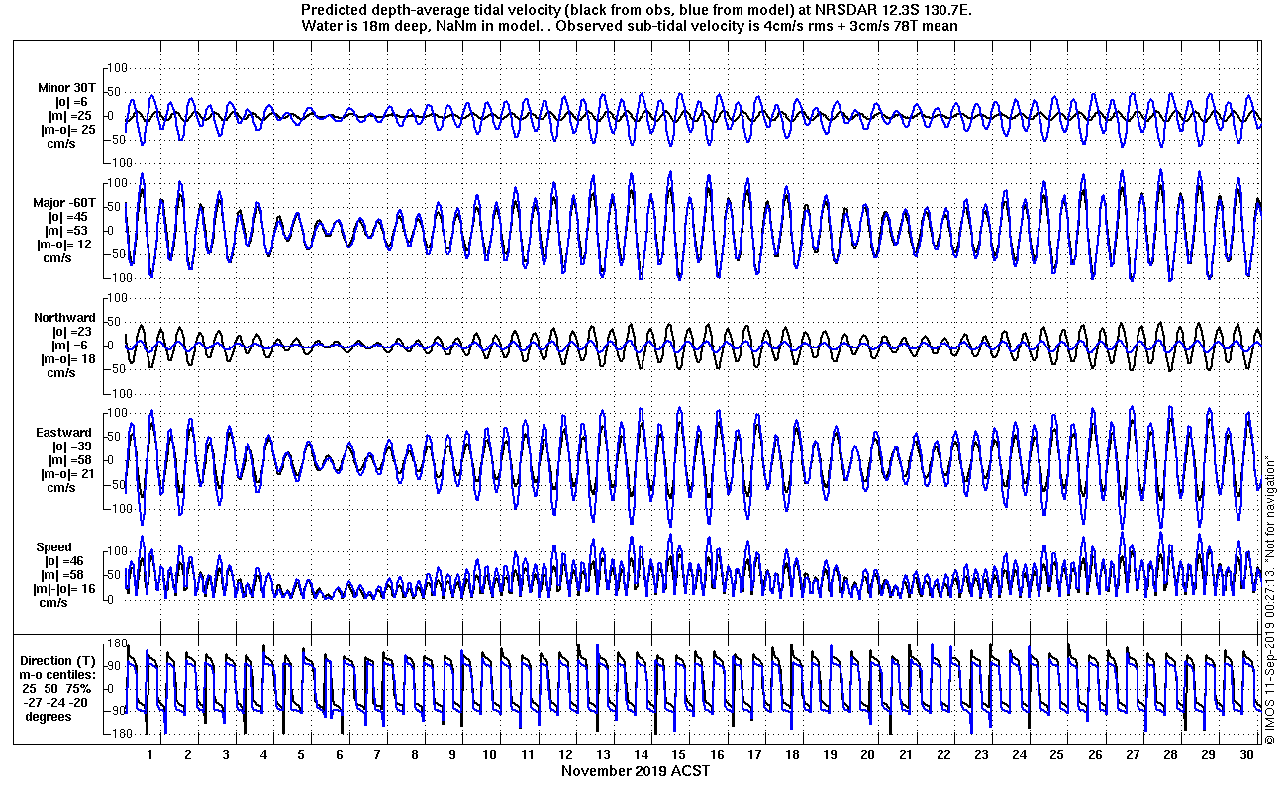Click the "|o| =39" value in Eastward panel
The width and height of the screenshot is (1287, 792).
pyautogui.click(x=69, y=446)
